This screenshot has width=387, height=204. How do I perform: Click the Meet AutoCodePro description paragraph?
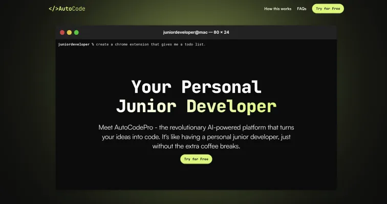tap(196, 137)
